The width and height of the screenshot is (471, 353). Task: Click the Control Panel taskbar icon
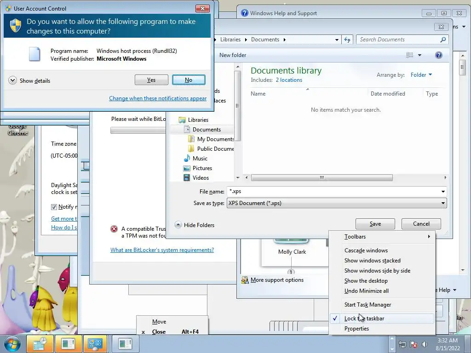(x=95, y=344)
